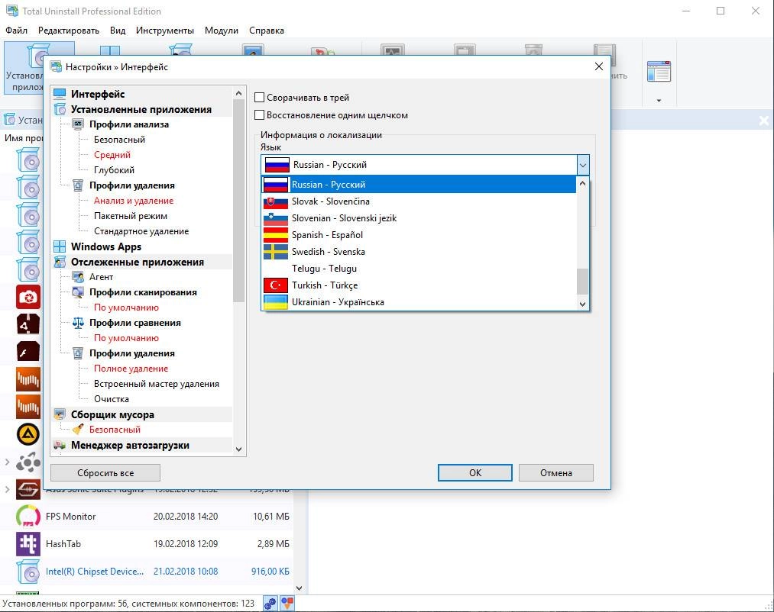Image resolution: width=774 pixels, height=612 pixels.
Task: Click the Windows Apps grid icon
Action: 60,246
